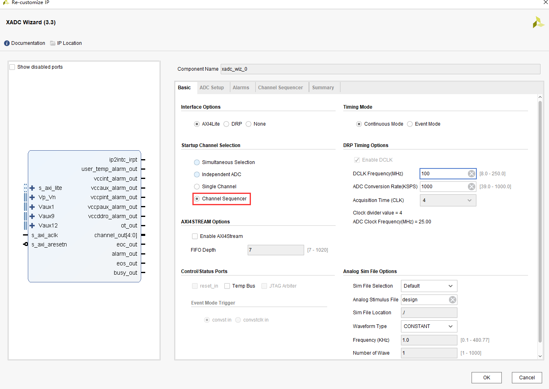Click the ADC Clock Frequency text
The width and height of the screenshot is (549, 389).
[392, 222]
